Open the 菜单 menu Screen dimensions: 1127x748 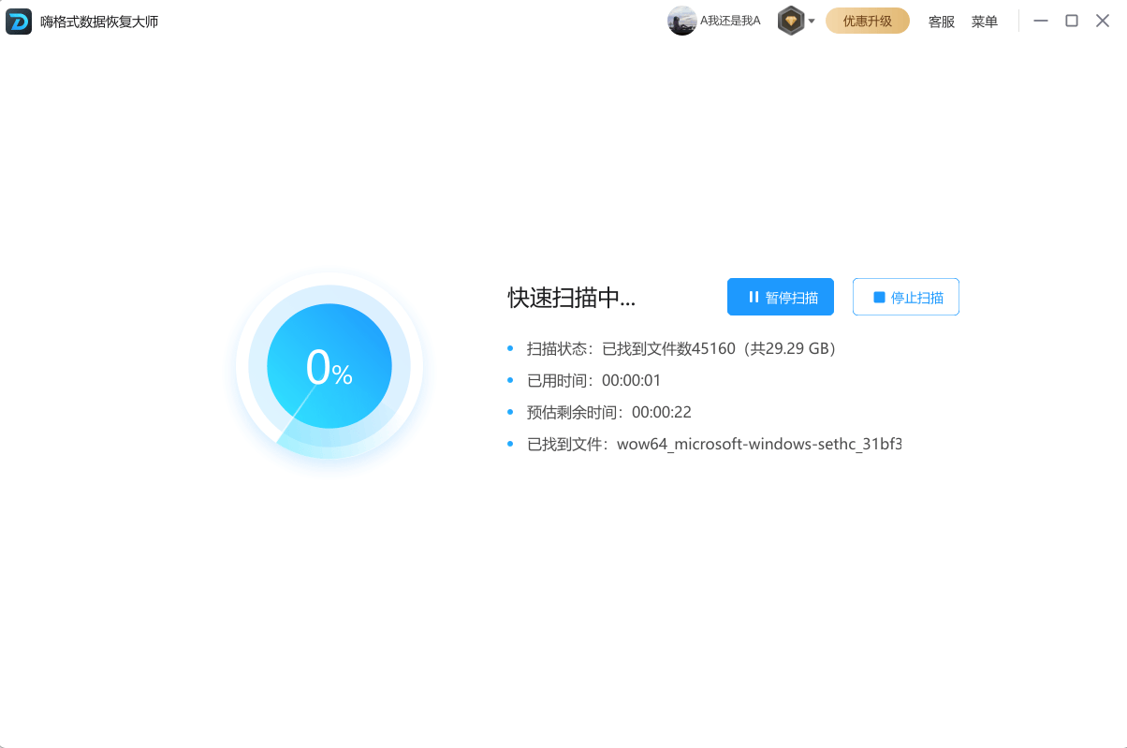(984, 21)
